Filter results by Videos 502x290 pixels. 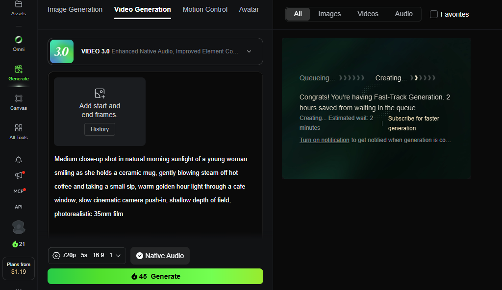[368, 14]
